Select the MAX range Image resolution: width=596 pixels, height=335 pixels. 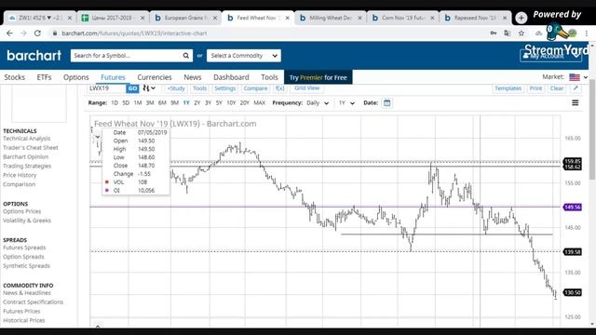pos(259,103)
